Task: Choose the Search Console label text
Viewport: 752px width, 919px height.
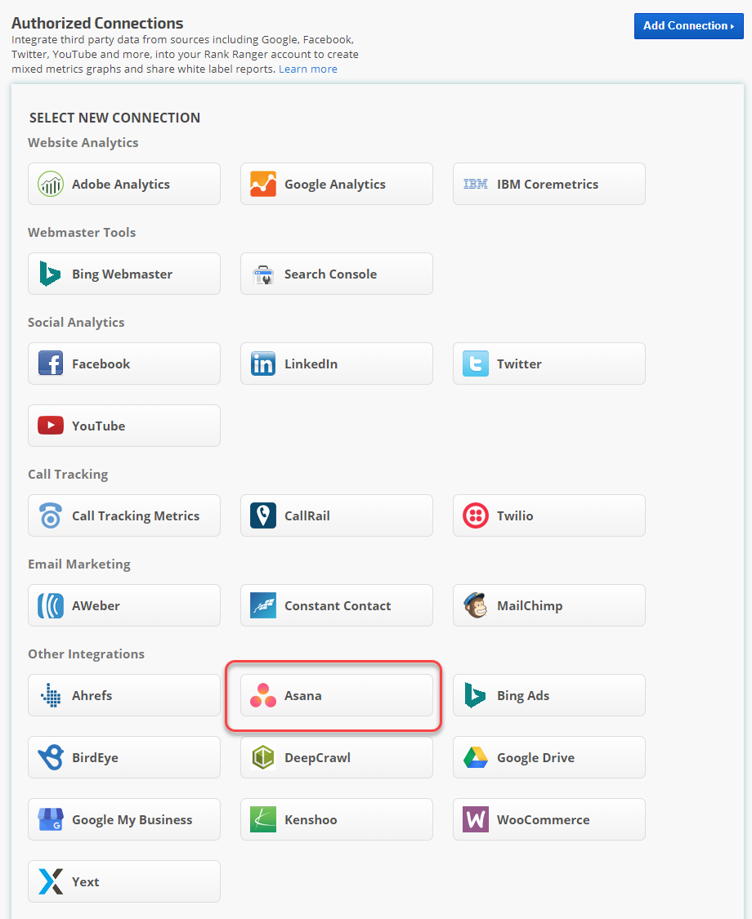Action: pyautogui.click(x=331, y=274)
